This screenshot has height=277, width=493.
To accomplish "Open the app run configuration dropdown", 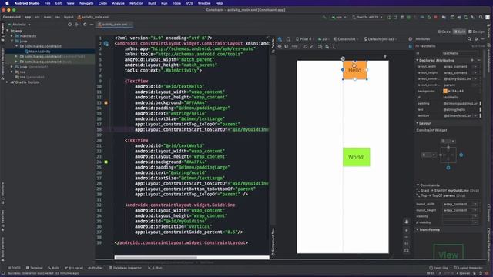I will point(339,17).
